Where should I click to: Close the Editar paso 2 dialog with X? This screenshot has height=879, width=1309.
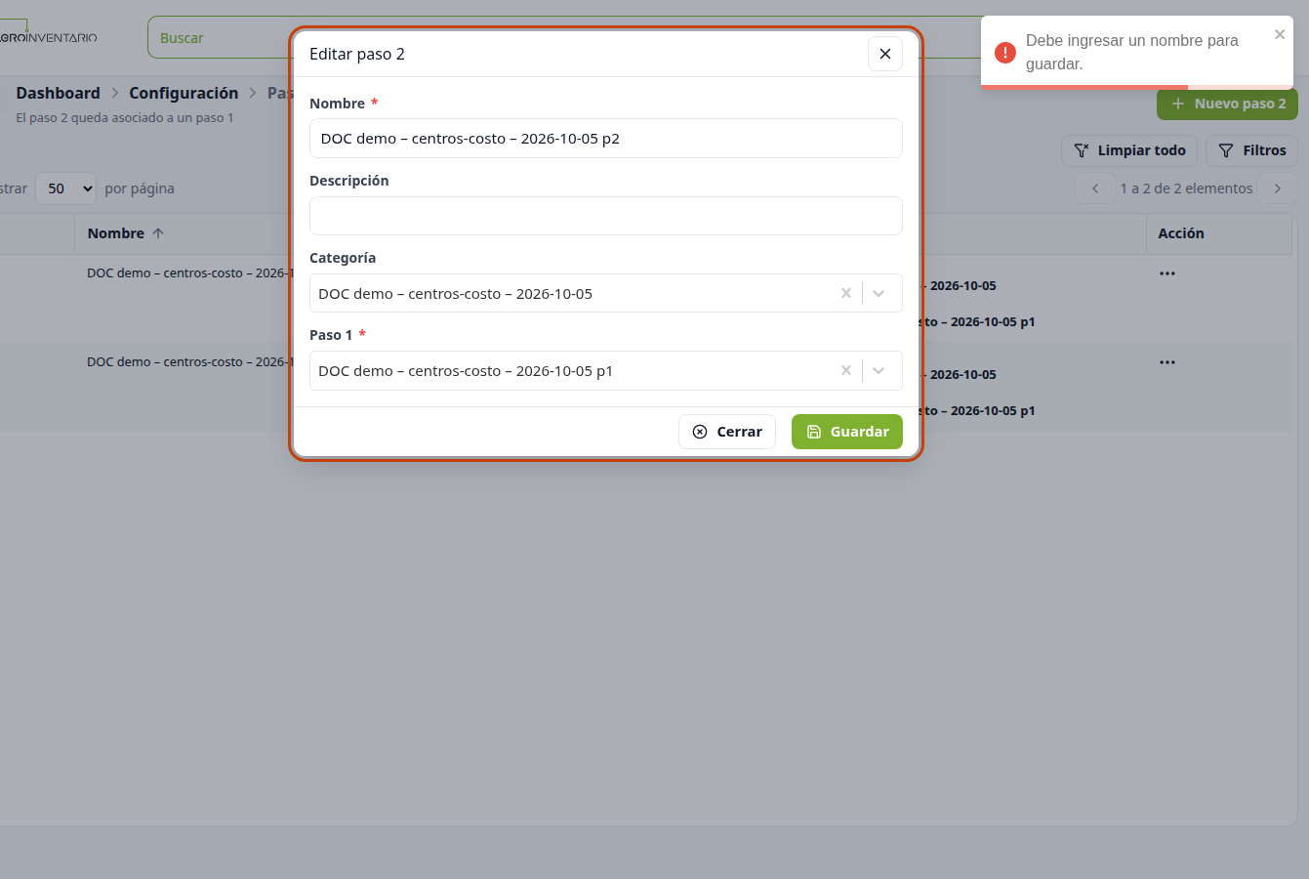[884, 54]
